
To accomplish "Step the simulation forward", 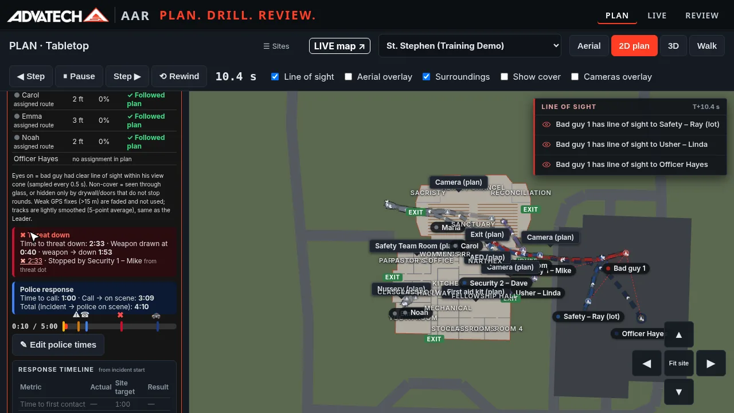I will pos(127,76).
